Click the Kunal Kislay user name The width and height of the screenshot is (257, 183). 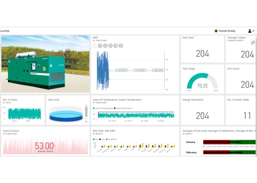[227, 31]
